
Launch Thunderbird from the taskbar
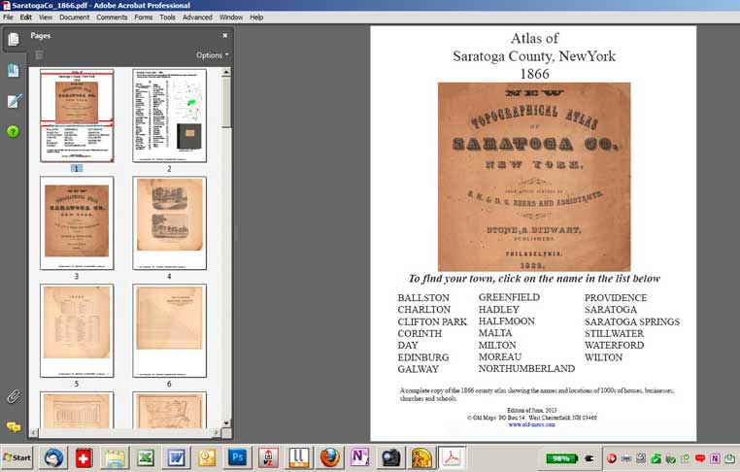click(53, 457)
